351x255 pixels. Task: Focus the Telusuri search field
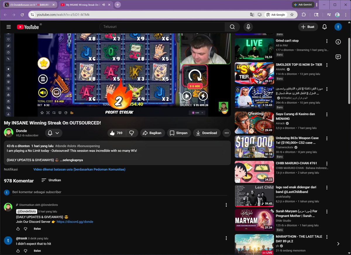click(162, 27)
